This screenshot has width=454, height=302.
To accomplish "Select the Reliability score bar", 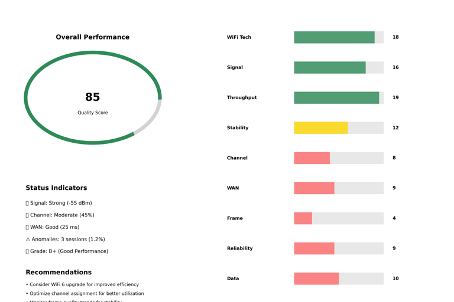I will pos(314,248).
